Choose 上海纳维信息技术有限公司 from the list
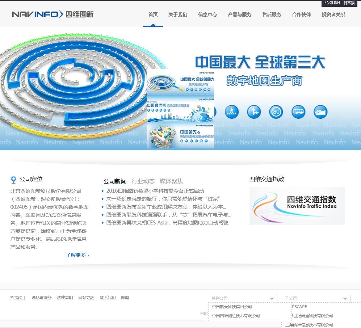This screenshot has height=328, width=361. tap(309, 324)
